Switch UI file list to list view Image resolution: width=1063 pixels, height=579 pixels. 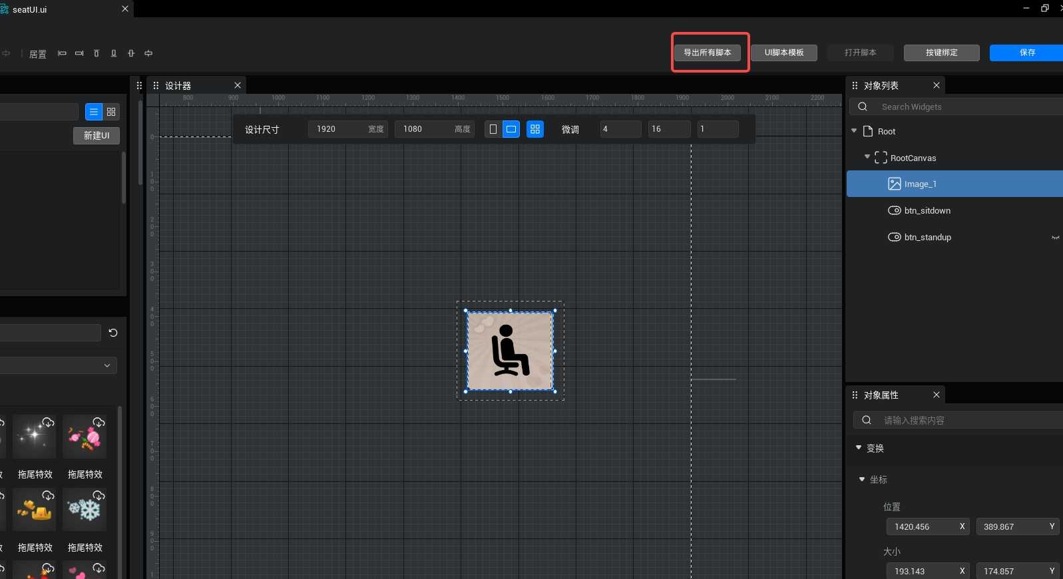tap(94, 112)
